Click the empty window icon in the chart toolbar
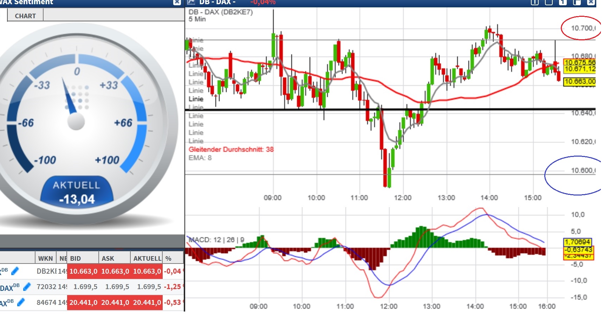Screen dimensions: 604x328 (x=548, y=2)
